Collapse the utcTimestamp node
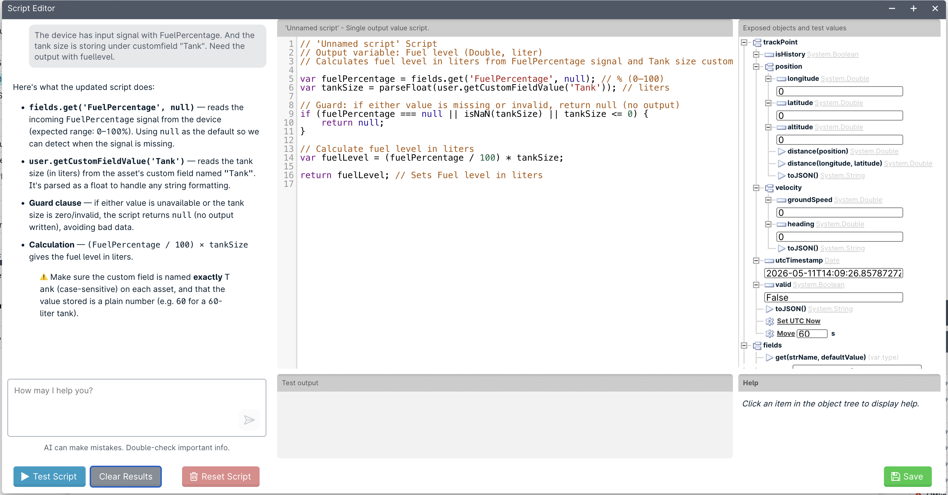This screenshot has height=495, width=948. click(x=756, y=261)
